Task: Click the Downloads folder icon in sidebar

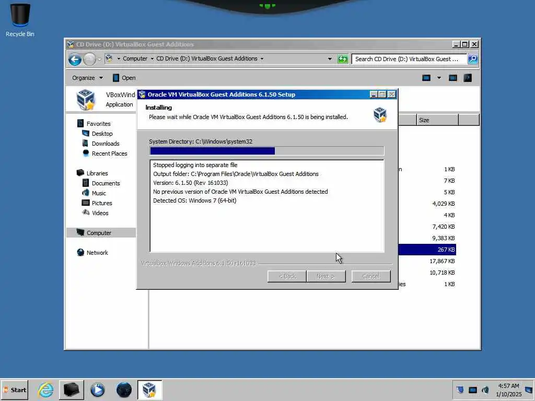Action: click(85, 143)
